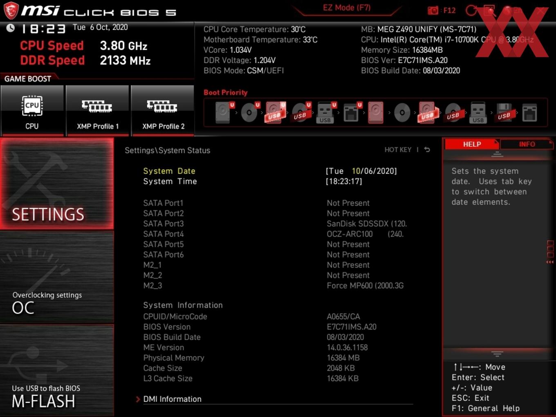556x417 pixels.
Task: Open the SETTINGS section
Action: (x=57, y=184)
